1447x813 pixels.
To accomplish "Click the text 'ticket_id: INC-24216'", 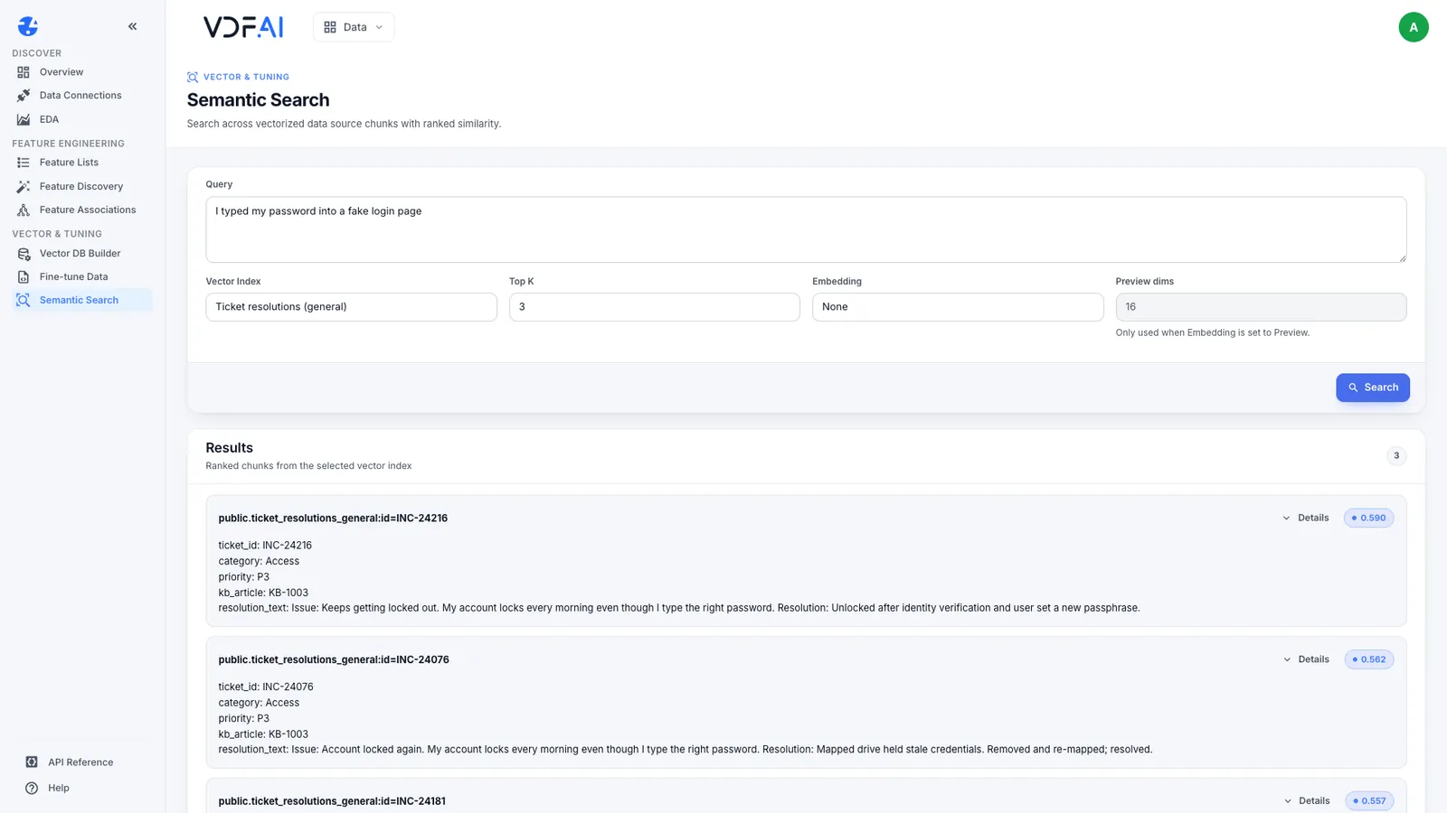I will (x=265, y=546).
